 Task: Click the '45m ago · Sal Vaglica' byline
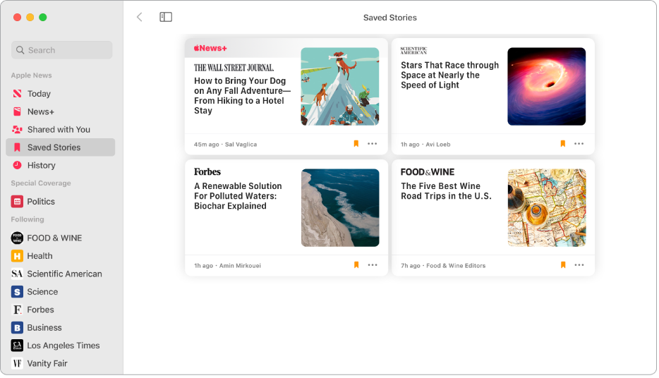pos(225,145)
